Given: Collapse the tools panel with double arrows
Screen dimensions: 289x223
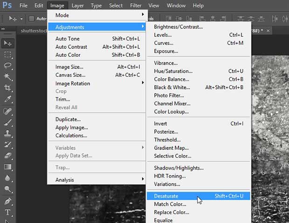Looking at the screenshot, I should [x=3, y=29].
